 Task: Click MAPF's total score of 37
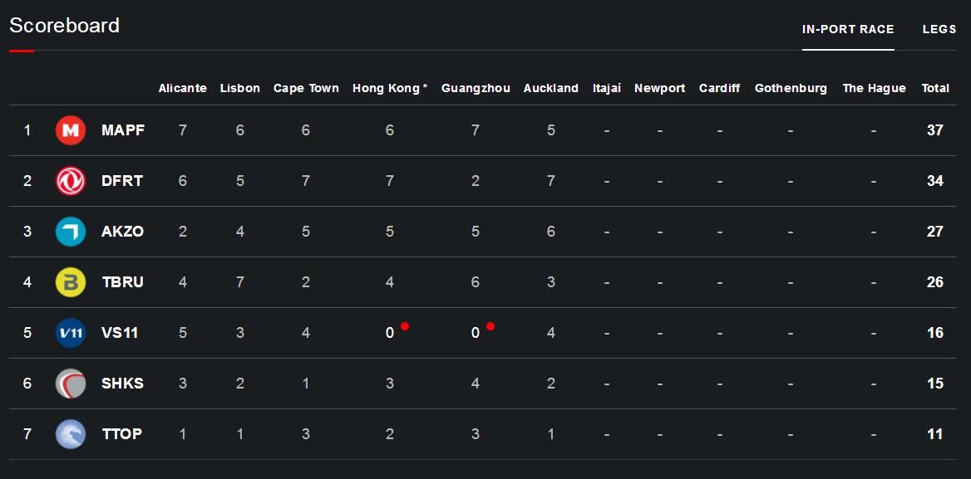pos(935,130)
